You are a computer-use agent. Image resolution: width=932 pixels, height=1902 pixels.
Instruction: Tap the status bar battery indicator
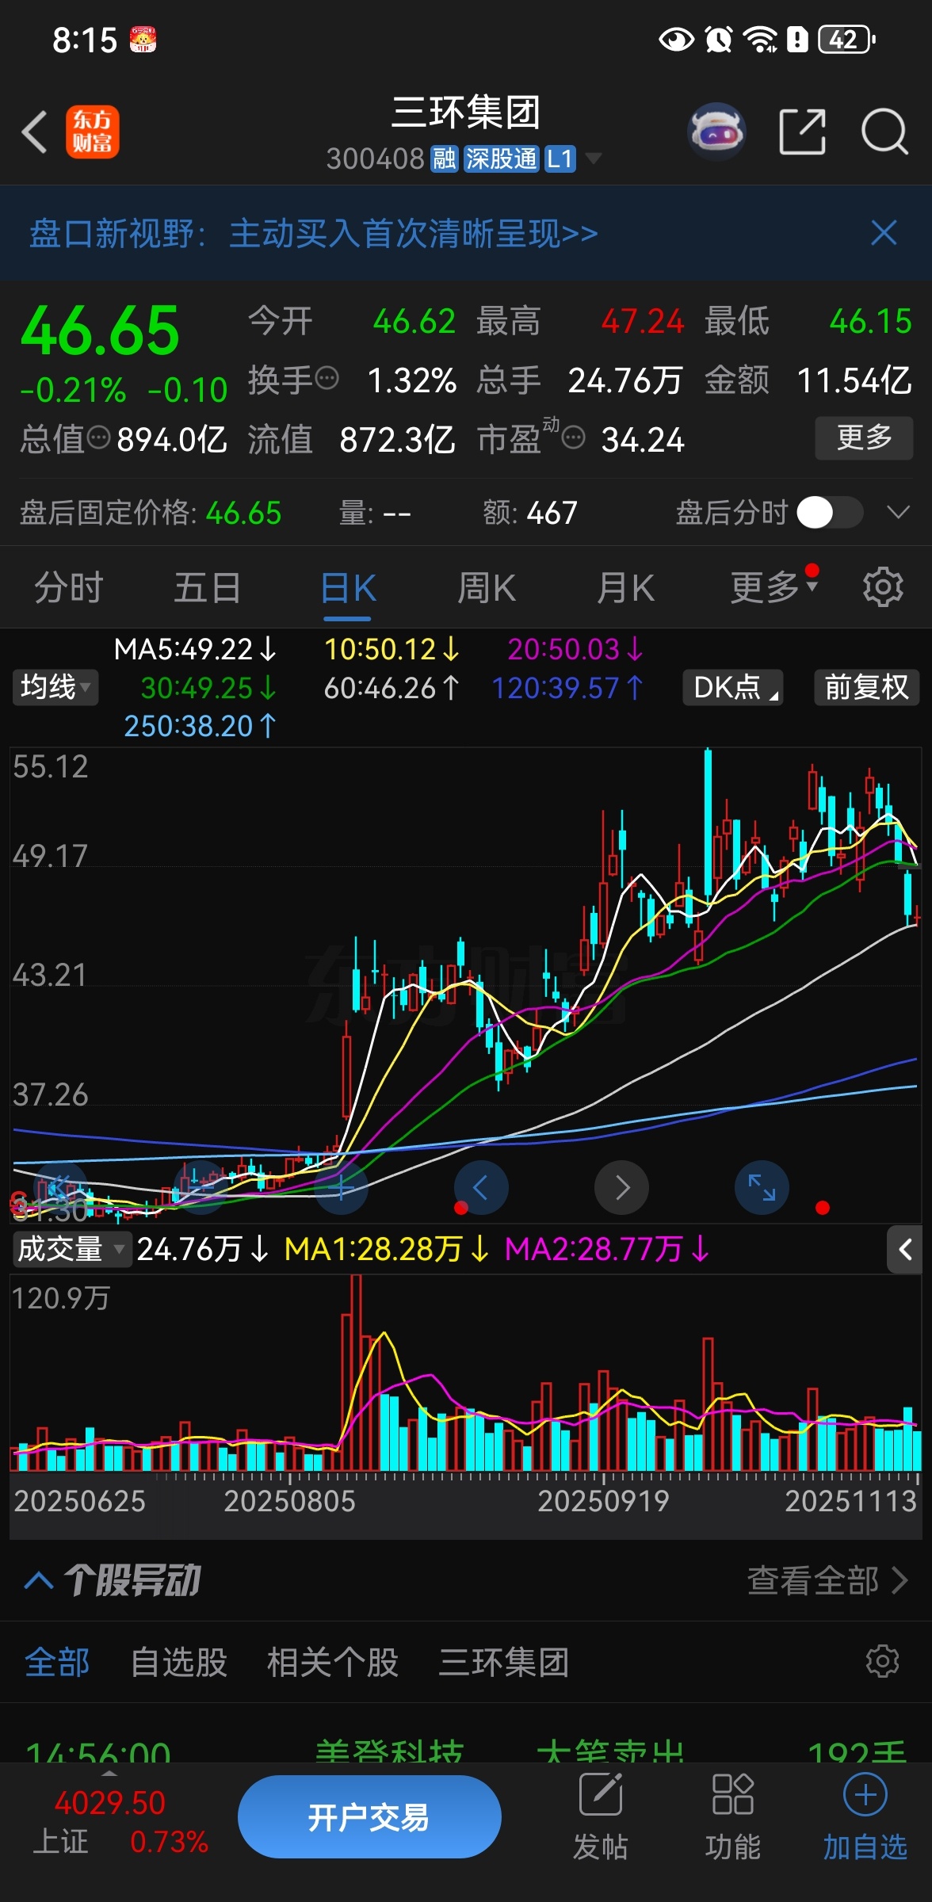846,39
